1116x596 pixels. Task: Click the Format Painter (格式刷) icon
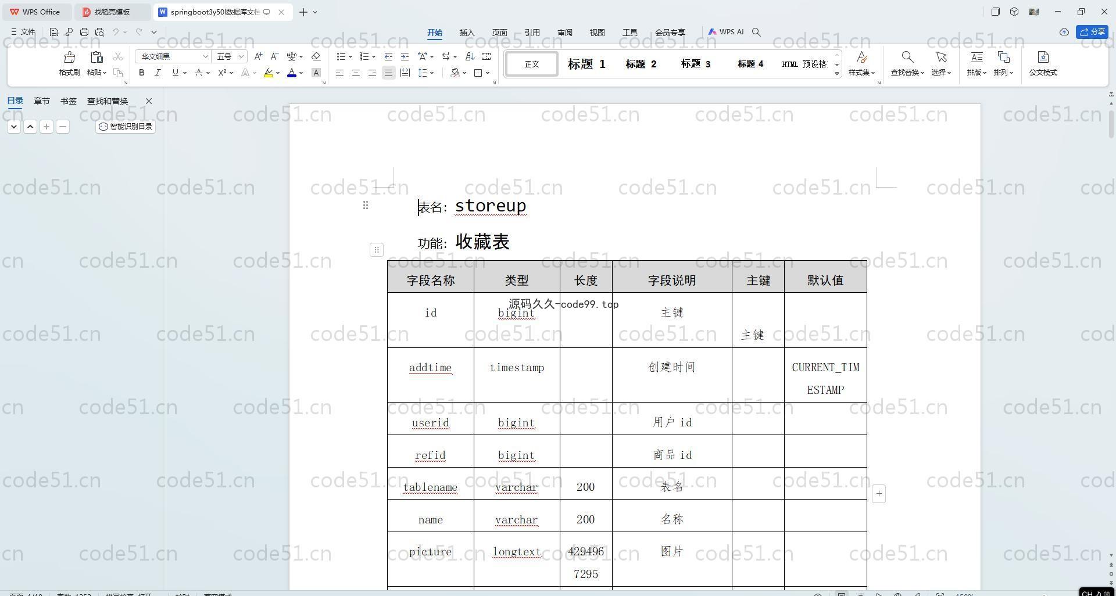69,57
